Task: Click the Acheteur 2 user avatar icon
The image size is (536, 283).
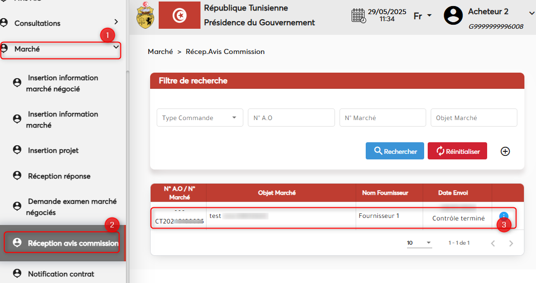Action: 453,15
